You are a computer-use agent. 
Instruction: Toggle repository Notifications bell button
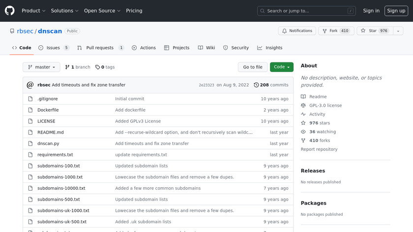[x=297, y=31]
